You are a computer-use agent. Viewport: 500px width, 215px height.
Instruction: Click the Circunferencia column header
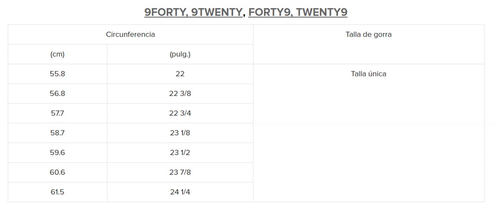pyautogui.click(x=130, y=34)
